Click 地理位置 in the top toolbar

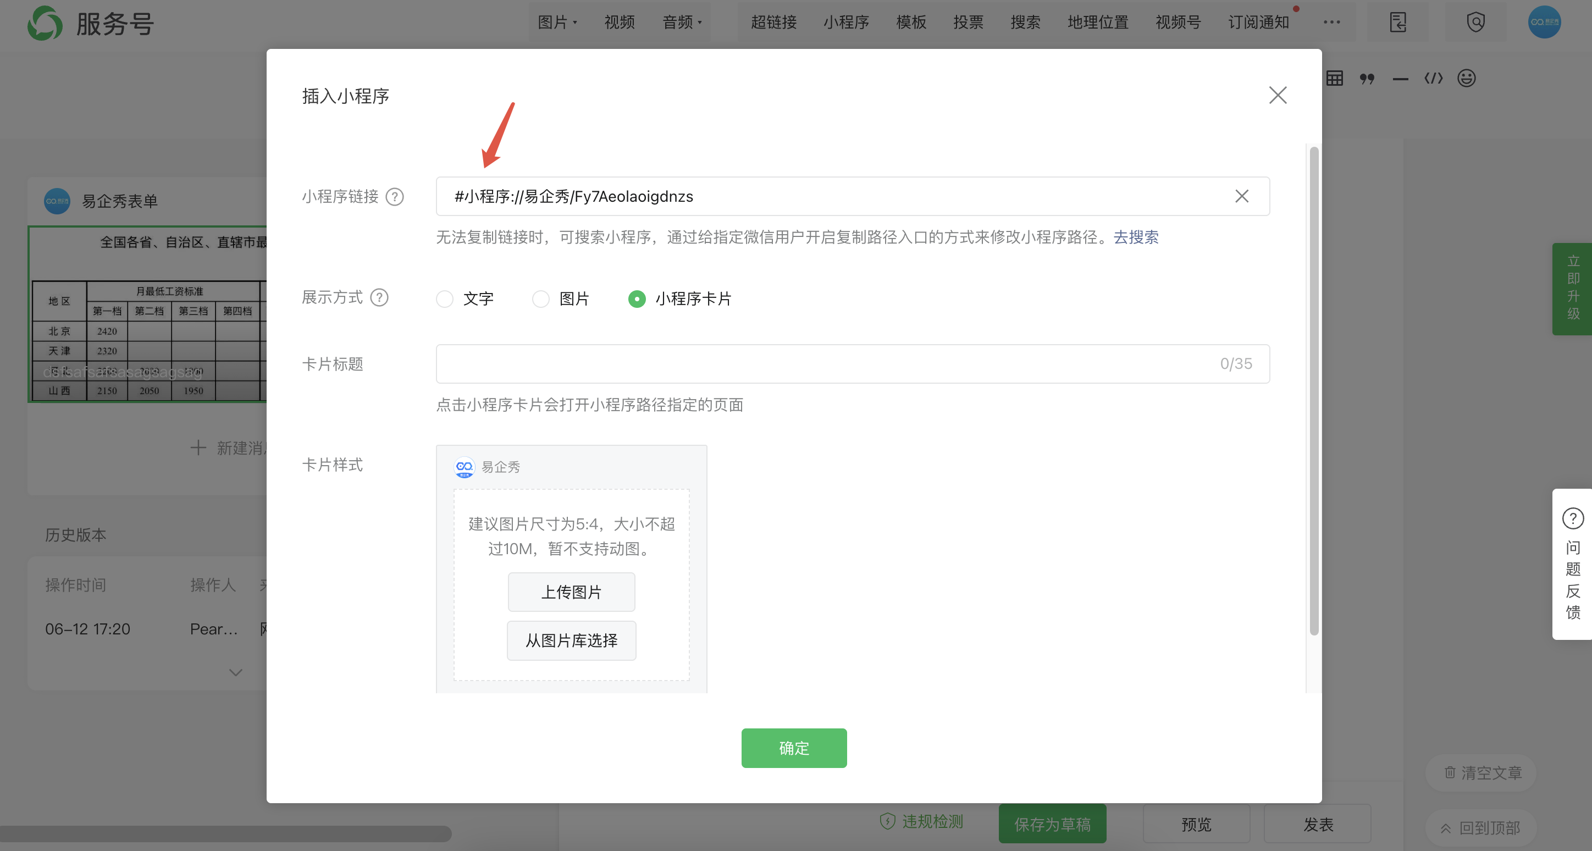coord(1098,22)
